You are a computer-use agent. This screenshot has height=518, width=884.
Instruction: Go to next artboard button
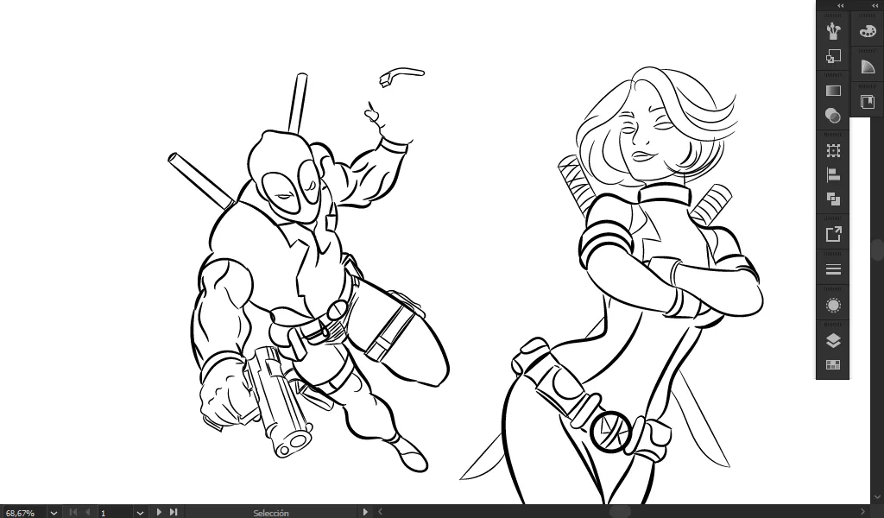tap(159, 512)
